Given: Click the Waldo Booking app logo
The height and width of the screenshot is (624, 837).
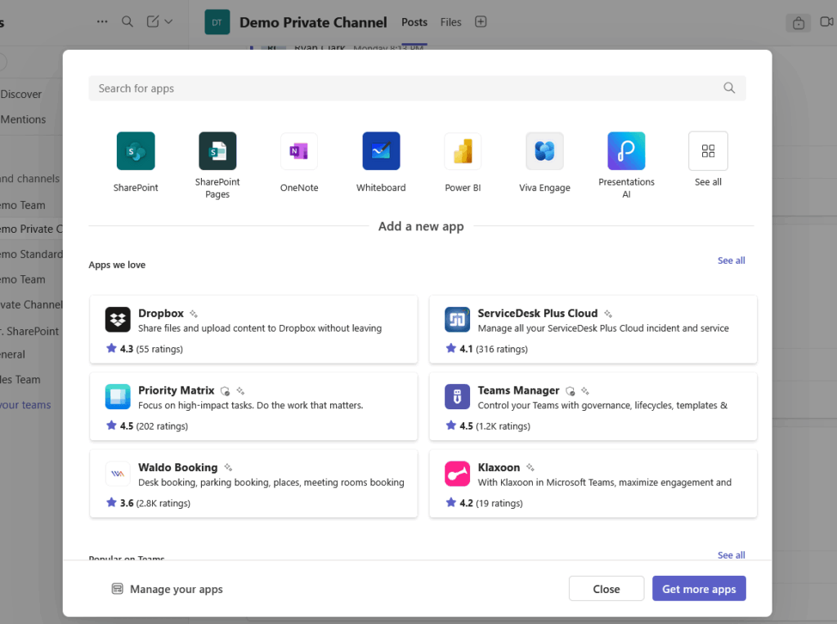Looking at the screenshot, I should coord(118,474).
